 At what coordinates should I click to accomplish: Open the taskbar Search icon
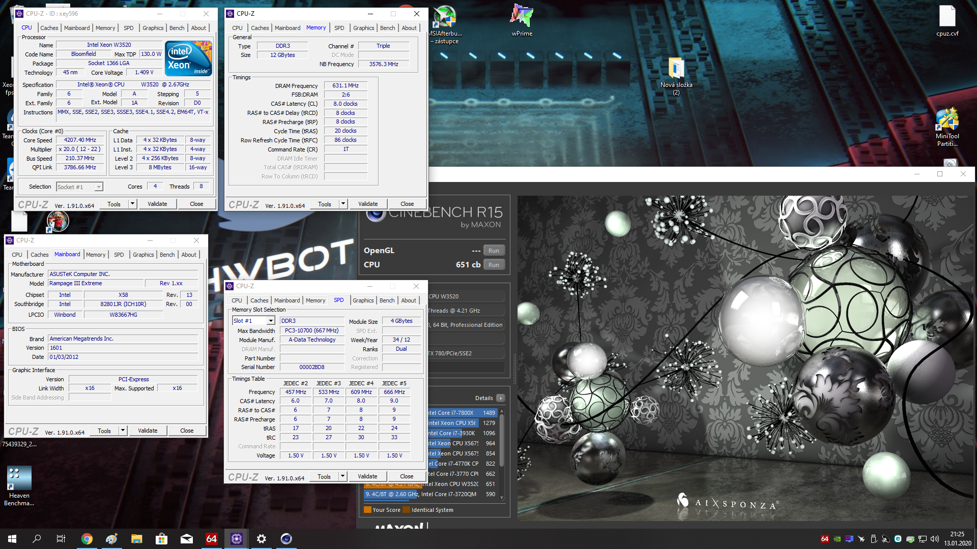(37, 539)
